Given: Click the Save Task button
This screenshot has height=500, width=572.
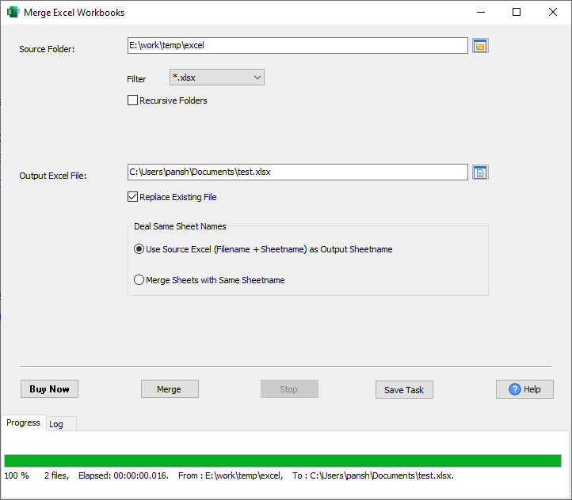Looking at the screenshot, I should pos(404,389).
